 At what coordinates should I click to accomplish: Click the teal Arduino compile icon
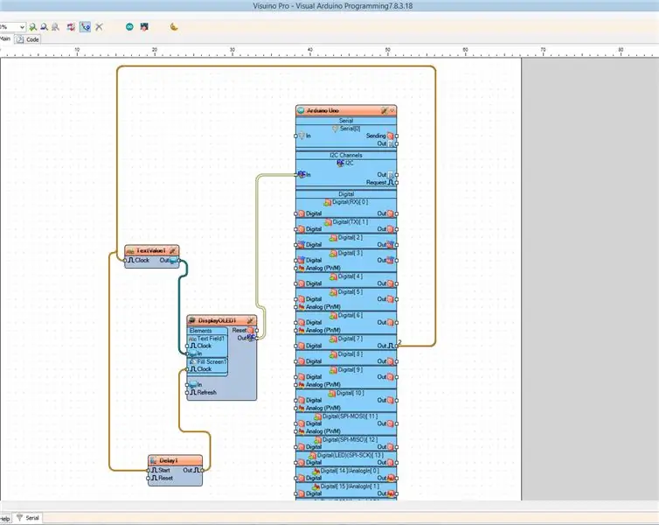coord(129,27)
